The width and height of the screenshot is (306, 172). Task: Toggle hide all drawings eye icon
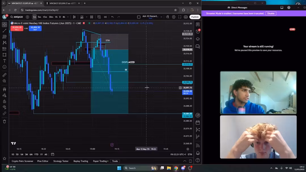[4, 107]
